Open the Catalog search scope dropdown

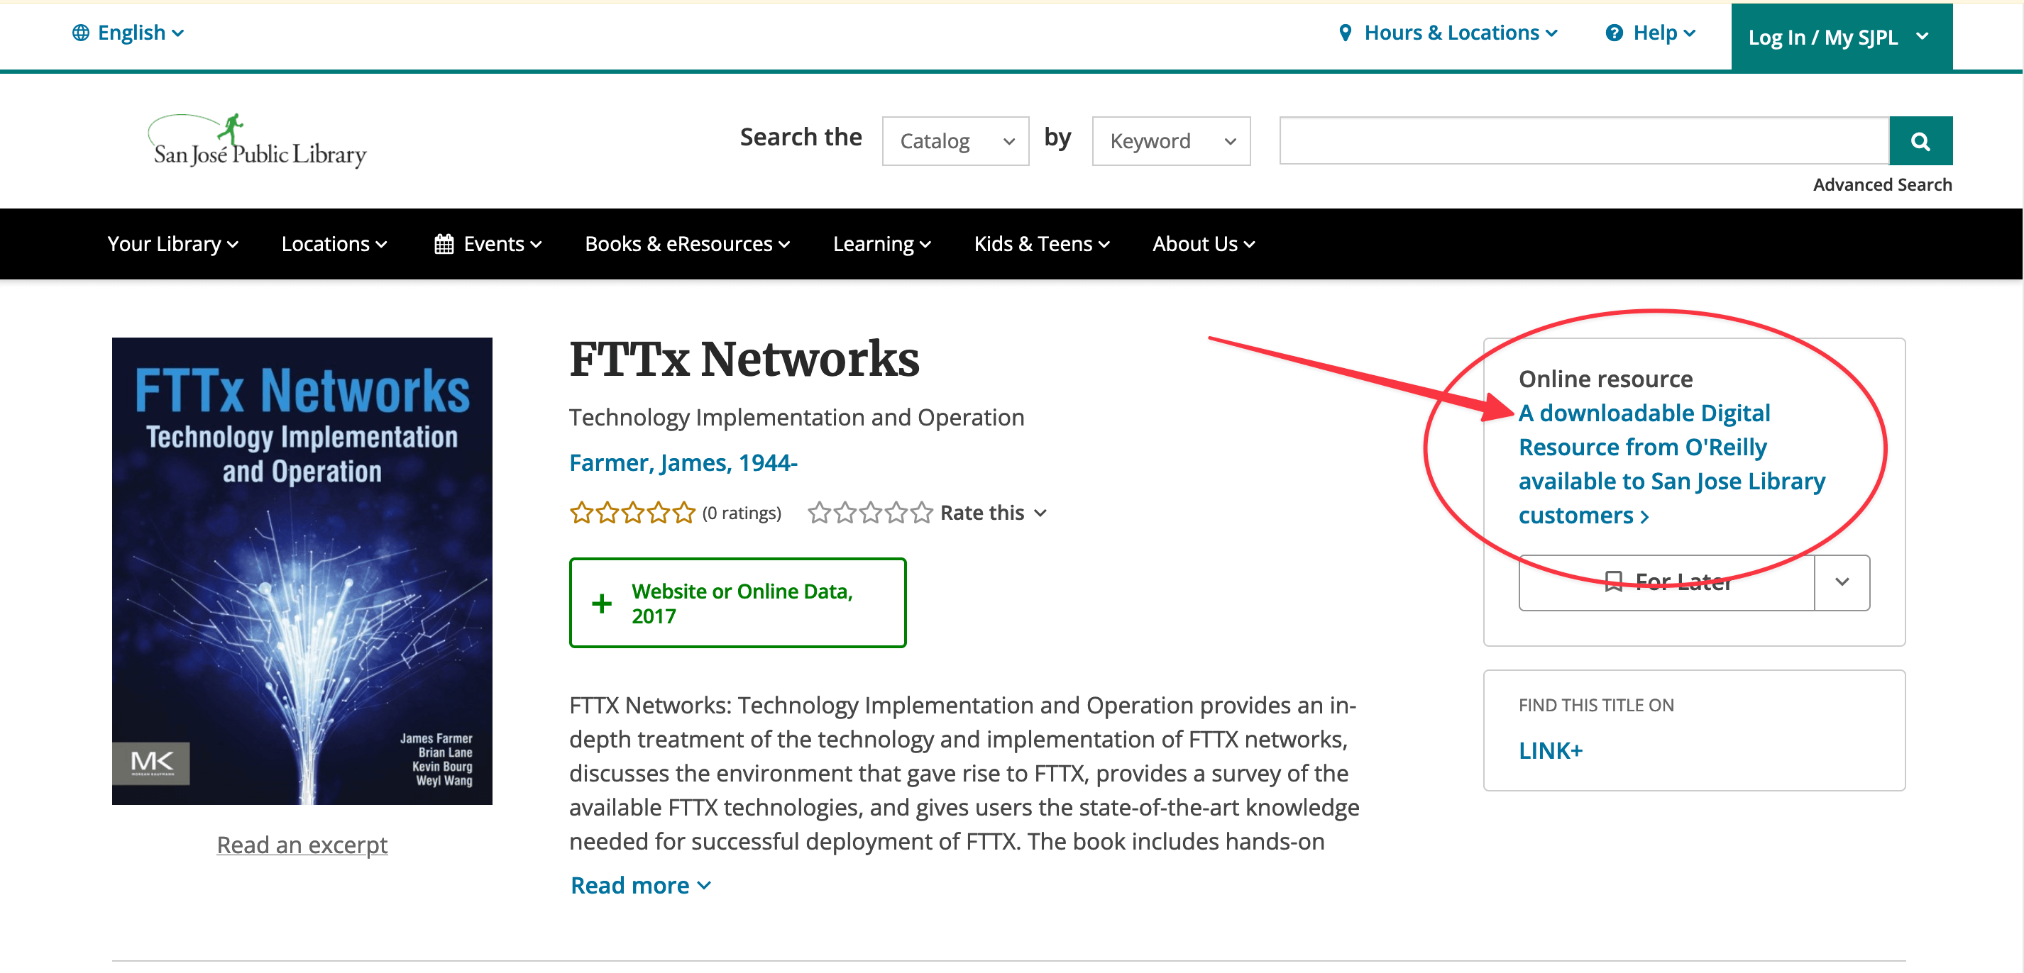955,141
